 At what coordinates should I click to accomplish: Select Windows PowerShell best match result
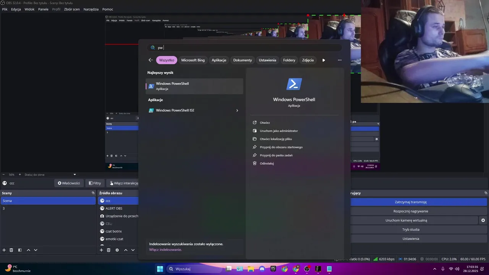tap(194, 86)
